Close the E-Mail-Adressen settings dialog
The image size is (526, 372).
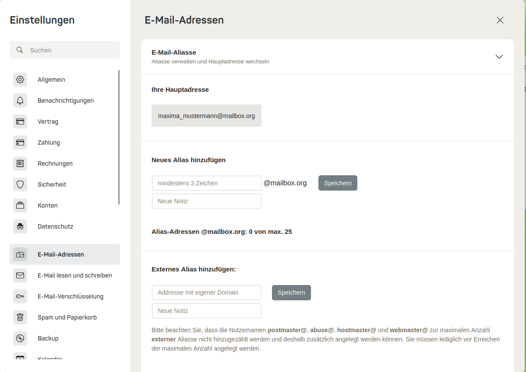(x=500, y=20)
